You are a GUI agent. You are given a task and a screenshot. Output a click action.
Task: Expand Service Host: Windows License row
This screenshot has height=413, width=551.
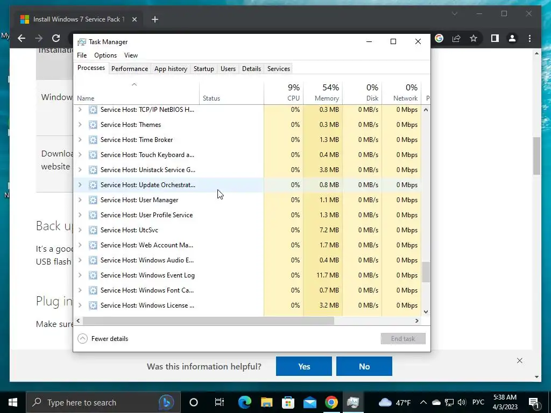click(80, 305)
